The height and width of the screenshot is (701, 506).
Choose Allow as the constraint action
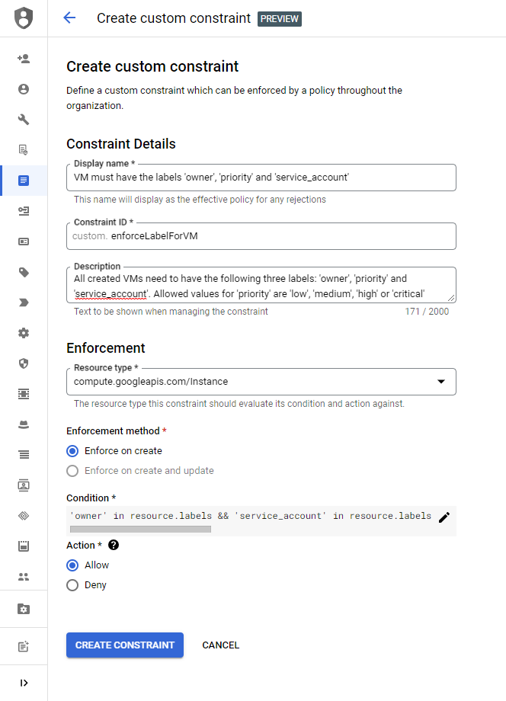click(x=74, y=565)
